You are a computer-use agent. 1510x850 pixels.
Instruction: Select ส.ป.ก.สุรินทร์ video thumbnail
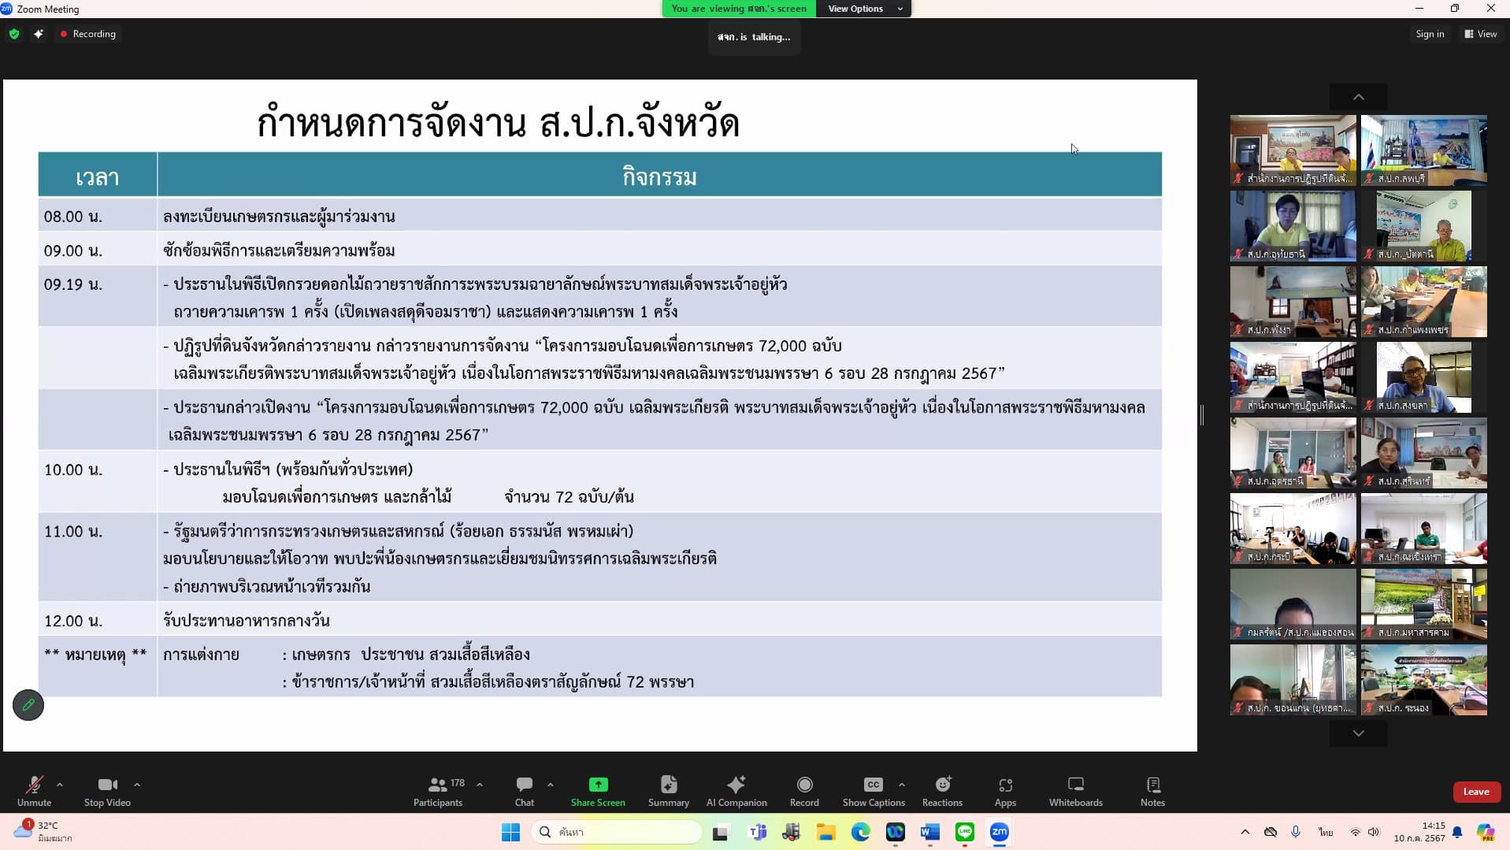(1423, 453)
